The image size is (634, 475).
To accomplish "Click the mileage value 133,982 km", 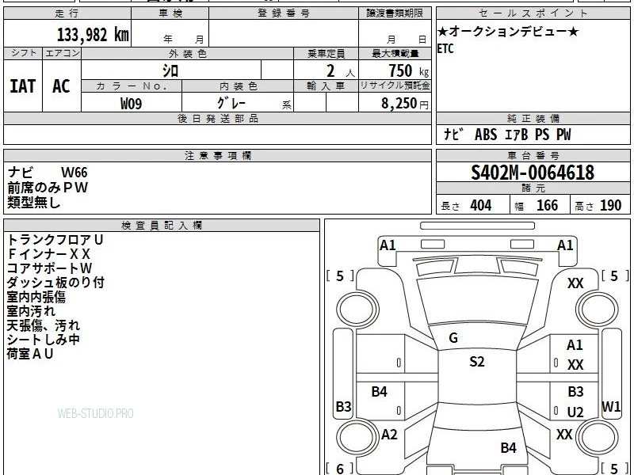I will tap(93, 35).
